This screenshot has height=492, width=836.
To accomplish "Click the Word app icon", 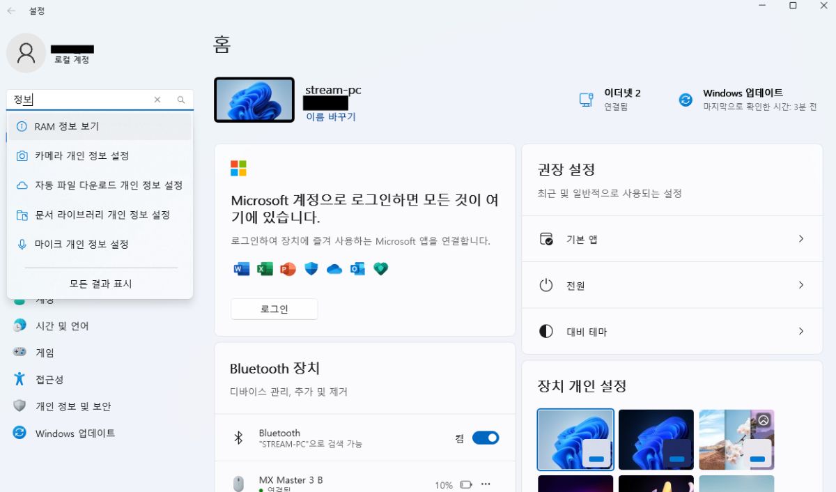I will 242,269.
